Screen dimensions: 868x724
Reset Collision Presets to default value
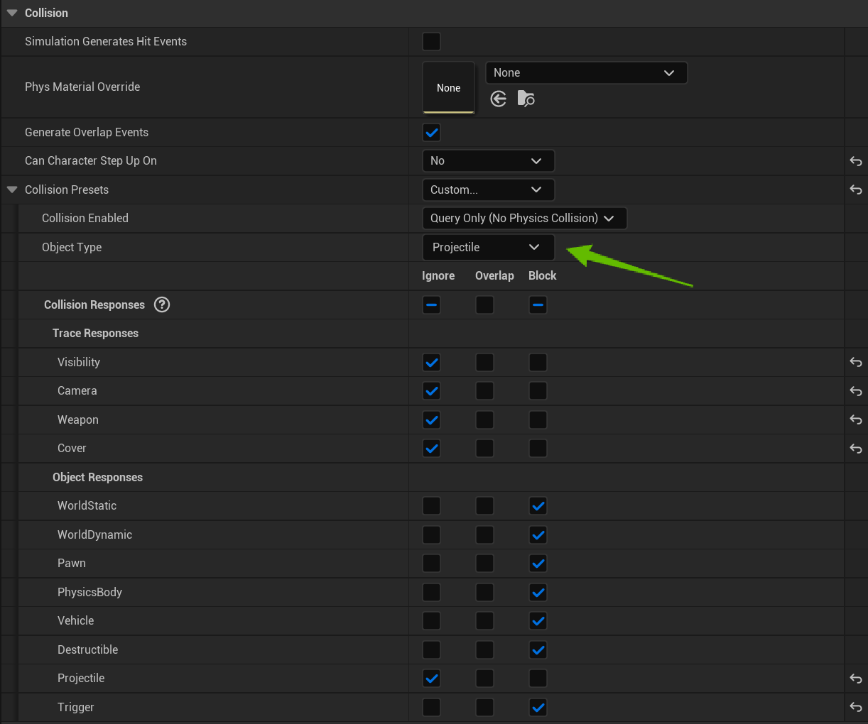pyautogui.click(x=856, y=190)
